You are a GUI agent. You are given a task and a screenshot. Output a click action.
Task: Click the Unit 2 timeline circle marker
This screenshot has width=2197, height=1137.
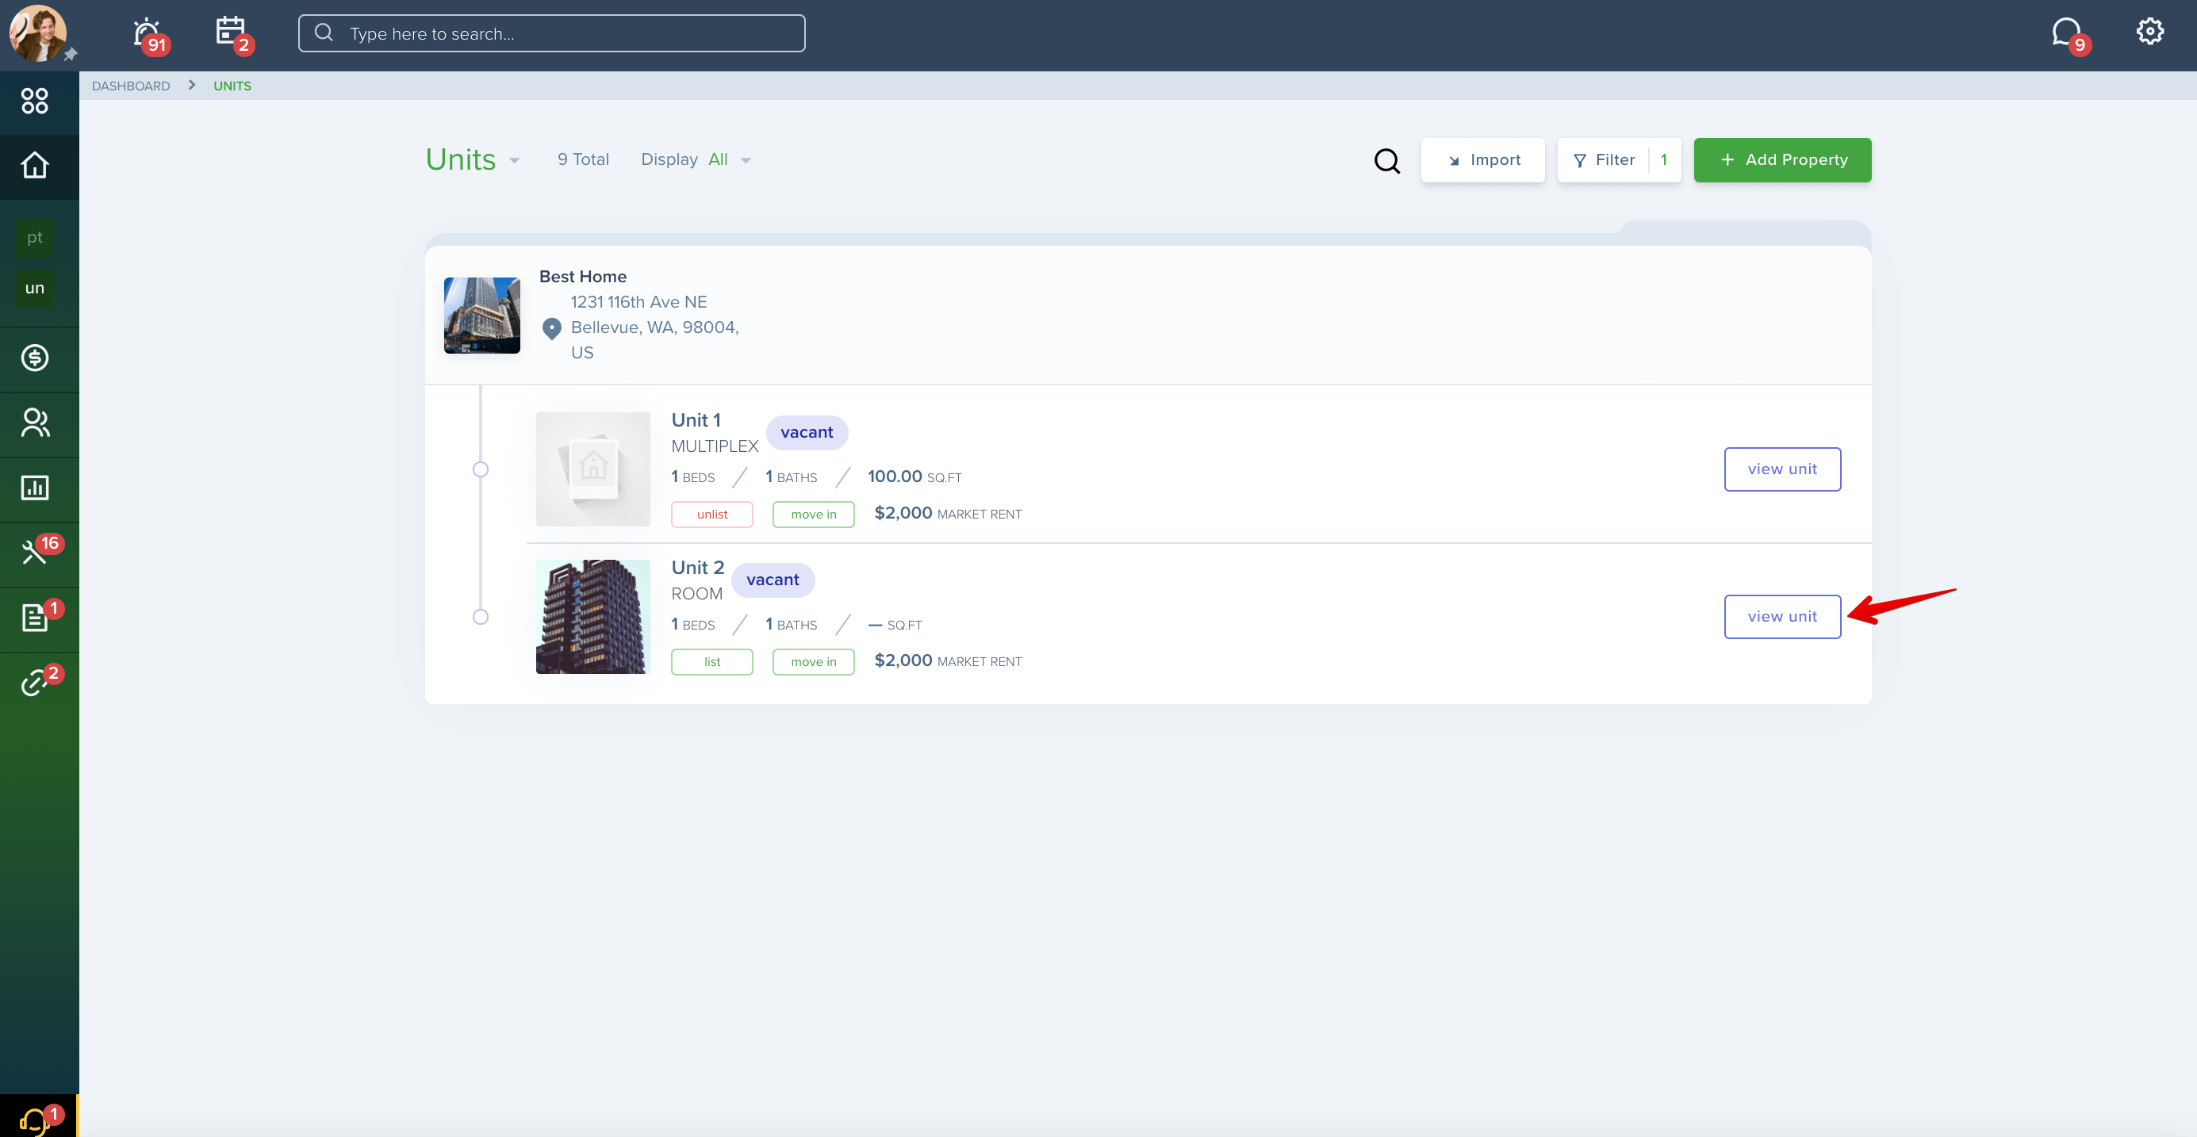481,617
